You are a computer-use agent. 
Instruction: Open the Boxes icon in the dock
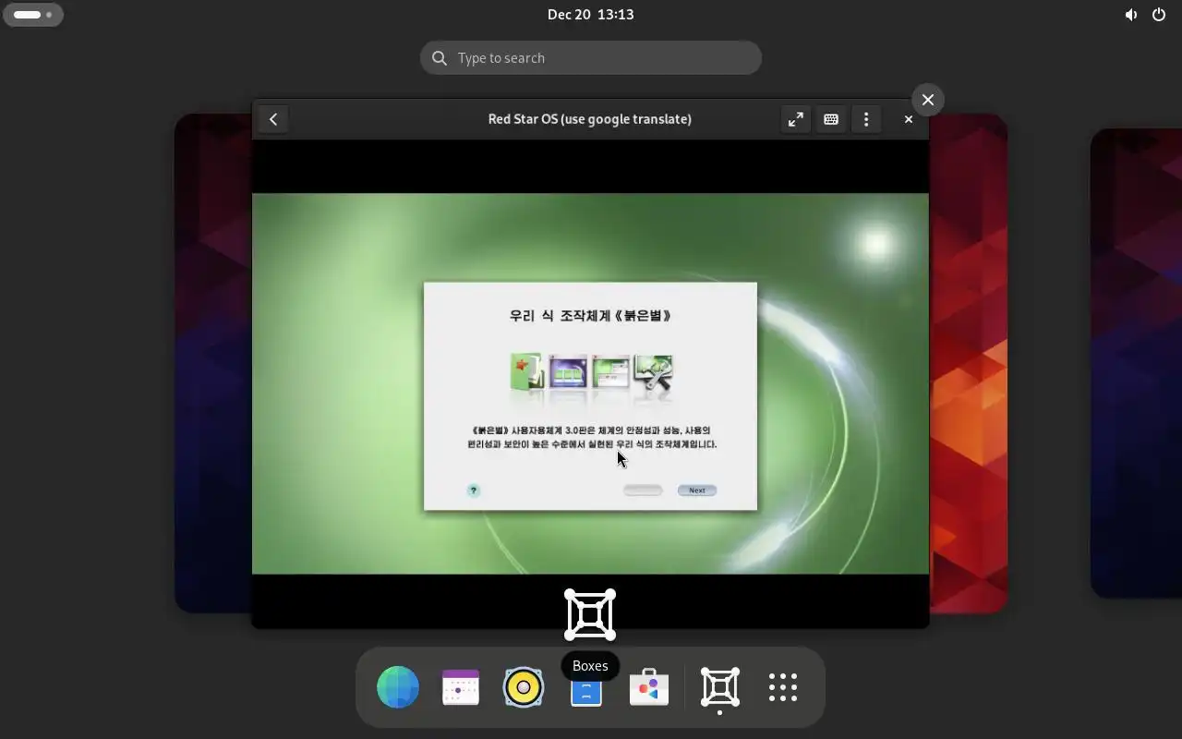pyautogui.click(x=719, y=687)
